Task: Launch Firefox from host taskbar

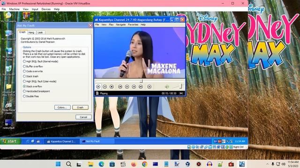Action: 134,164
